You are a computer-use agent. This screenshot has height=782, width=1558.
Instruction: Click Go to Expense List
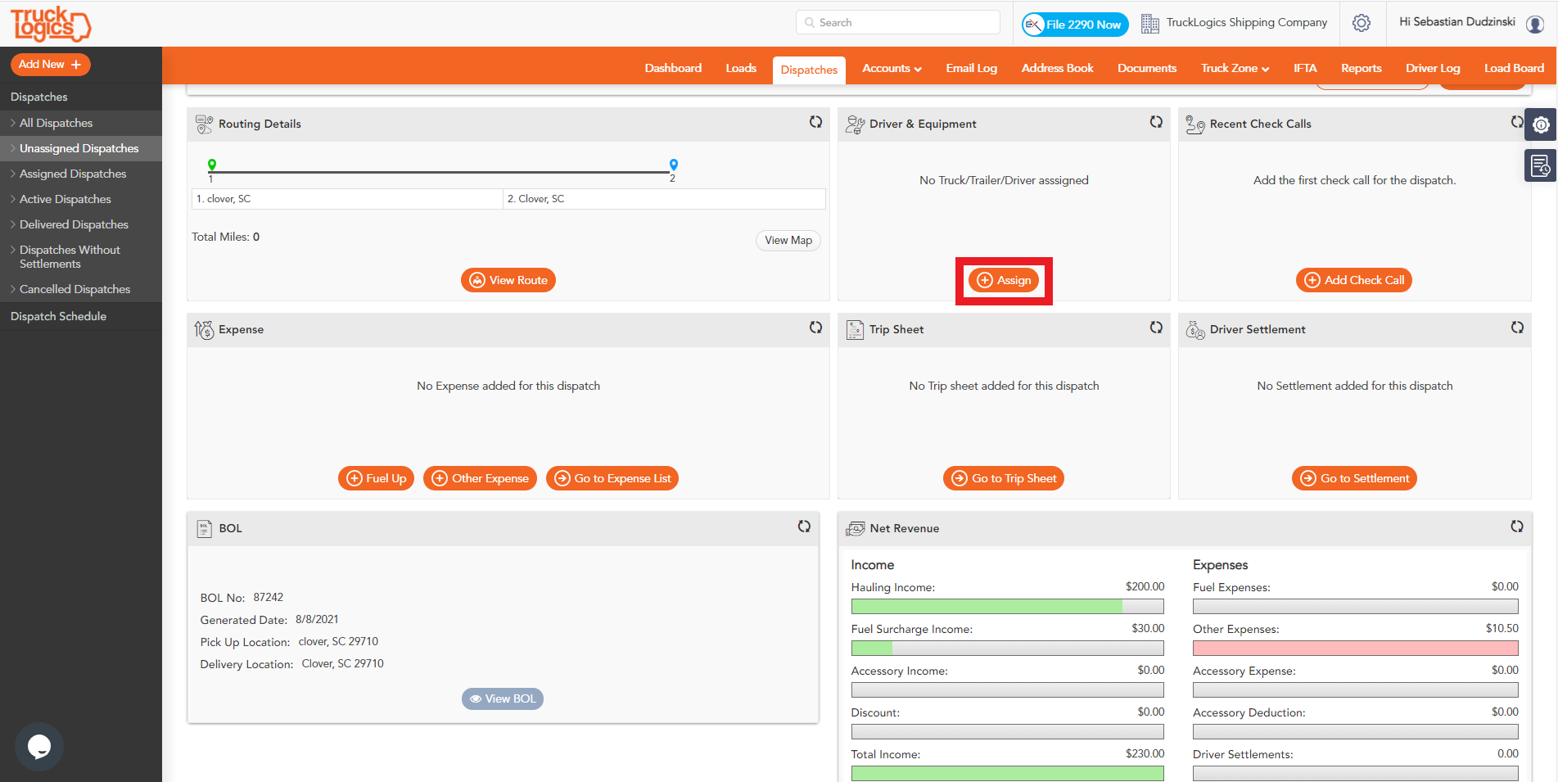pyautogui.click(x=612, y=478)
